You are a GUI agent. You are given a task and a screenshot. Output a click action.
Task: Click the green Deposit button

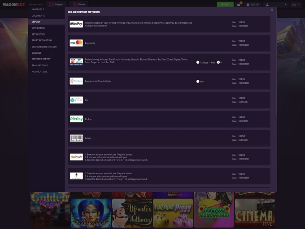tap(225, 4)
